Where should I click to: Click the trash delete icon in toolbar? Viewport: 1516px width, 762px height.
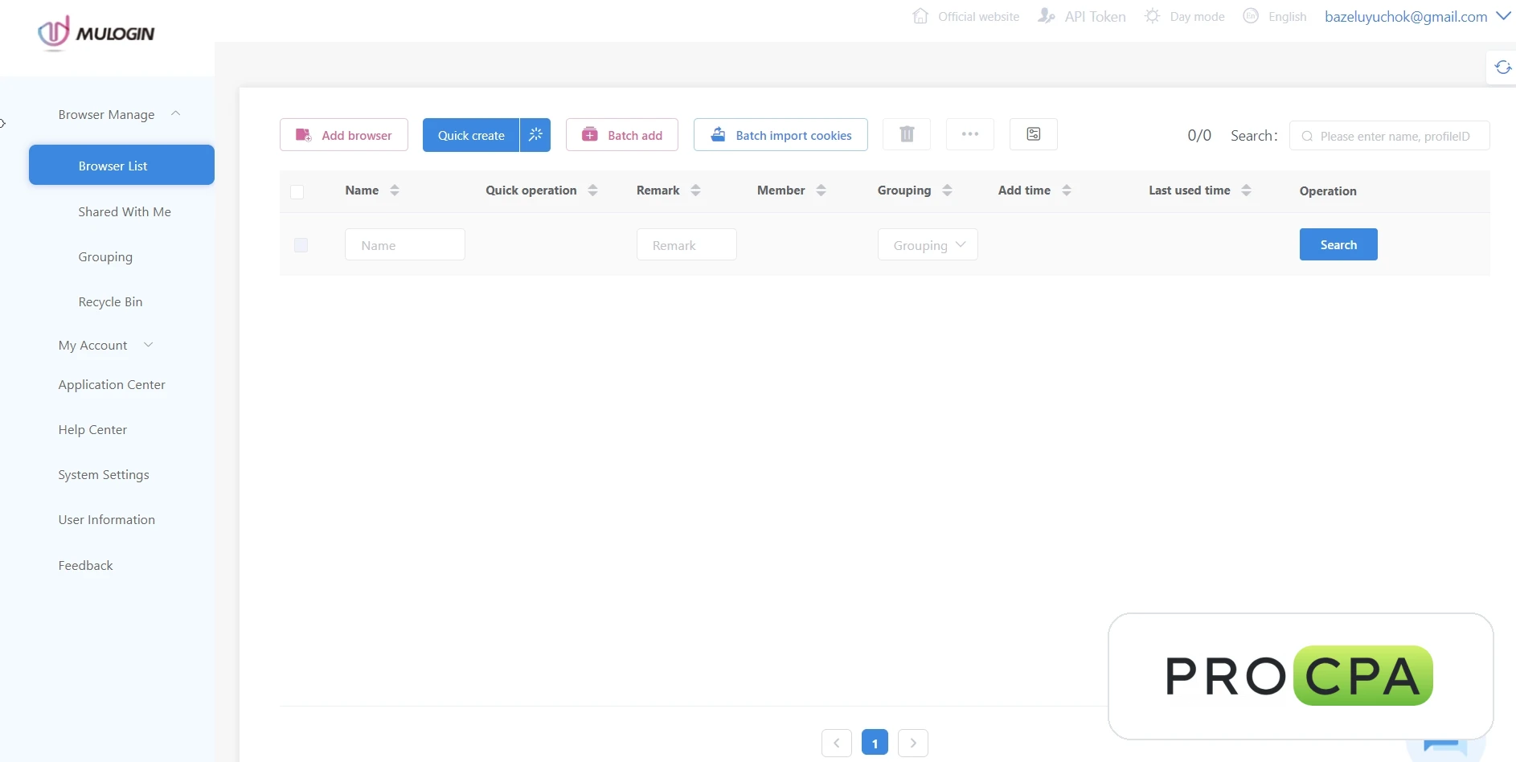(907, 134)
